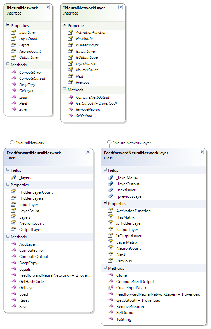Viewport: 211px width, 329px height.
Task: Collapse Methods section in INeuralNetworkLayer
Action: tap(64, 90)
